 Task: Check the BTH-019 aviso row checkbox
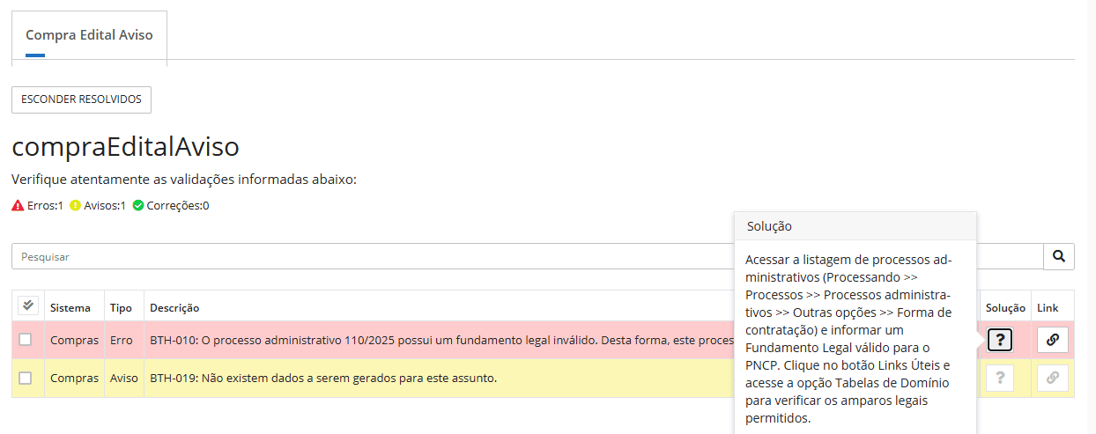pyautogui.click(x=26, y=378)
